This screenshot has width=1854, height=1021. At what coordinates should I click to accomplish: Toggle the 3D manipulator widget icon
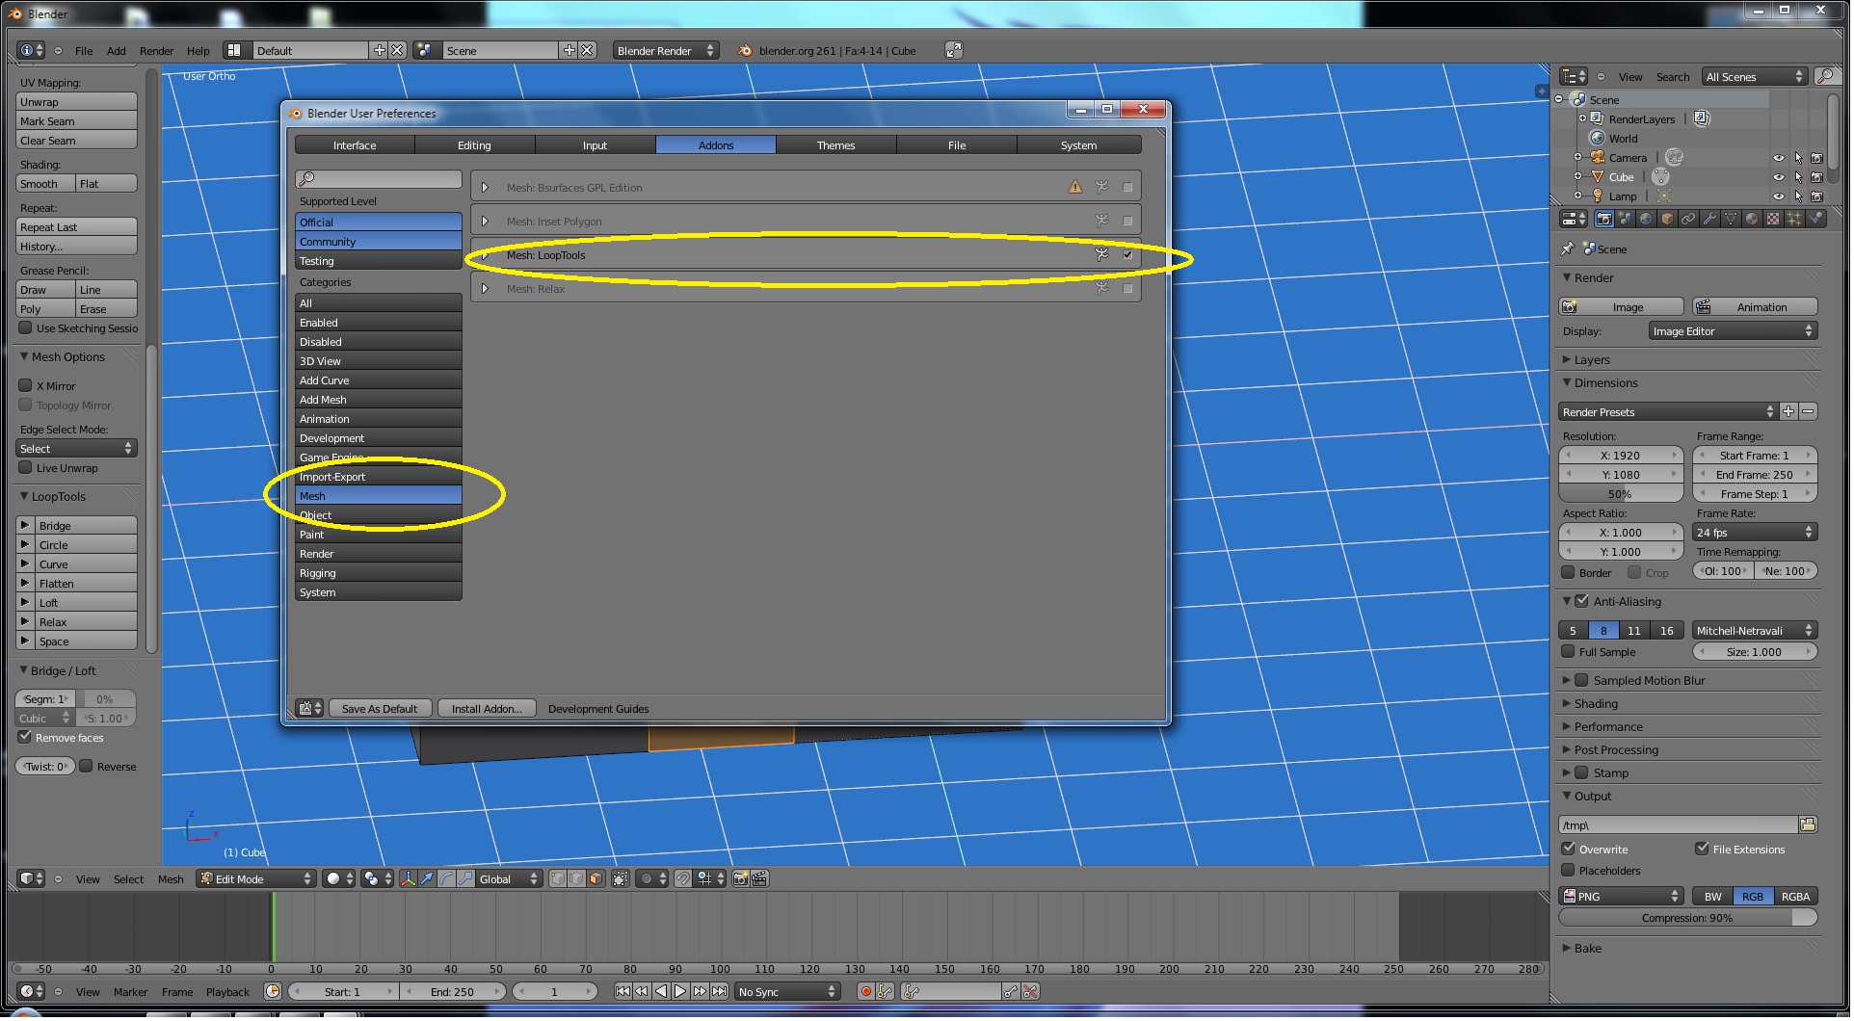[409, 880]
